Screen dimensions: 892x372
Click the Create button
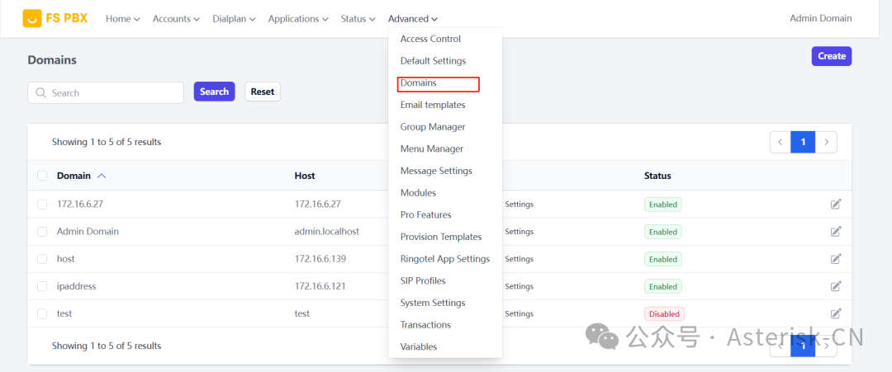click(831, 56)
